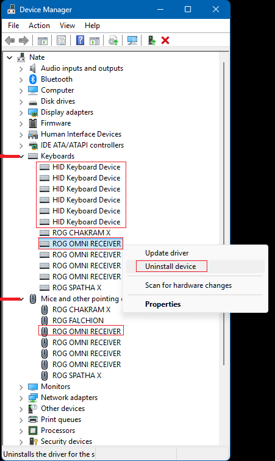275x461 pixels.
Task: Open the Action menu
Action: tap(39, 26)
